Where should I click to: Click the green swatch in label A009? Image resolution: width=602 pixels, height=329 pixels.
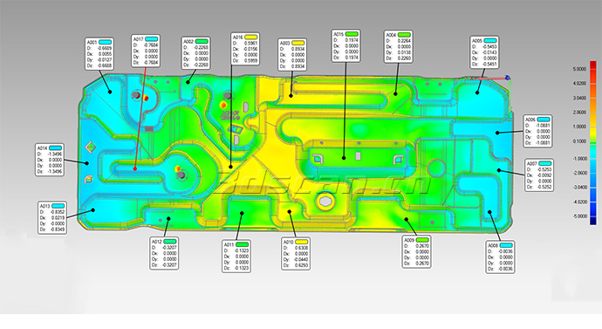[x=422, y=240]
